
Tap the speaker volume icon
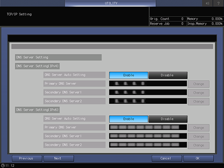point(208,3)
